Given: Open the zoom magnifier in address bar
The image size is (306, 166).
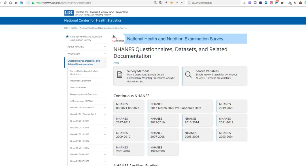Looking at the screenshot, I should (155, 3).
